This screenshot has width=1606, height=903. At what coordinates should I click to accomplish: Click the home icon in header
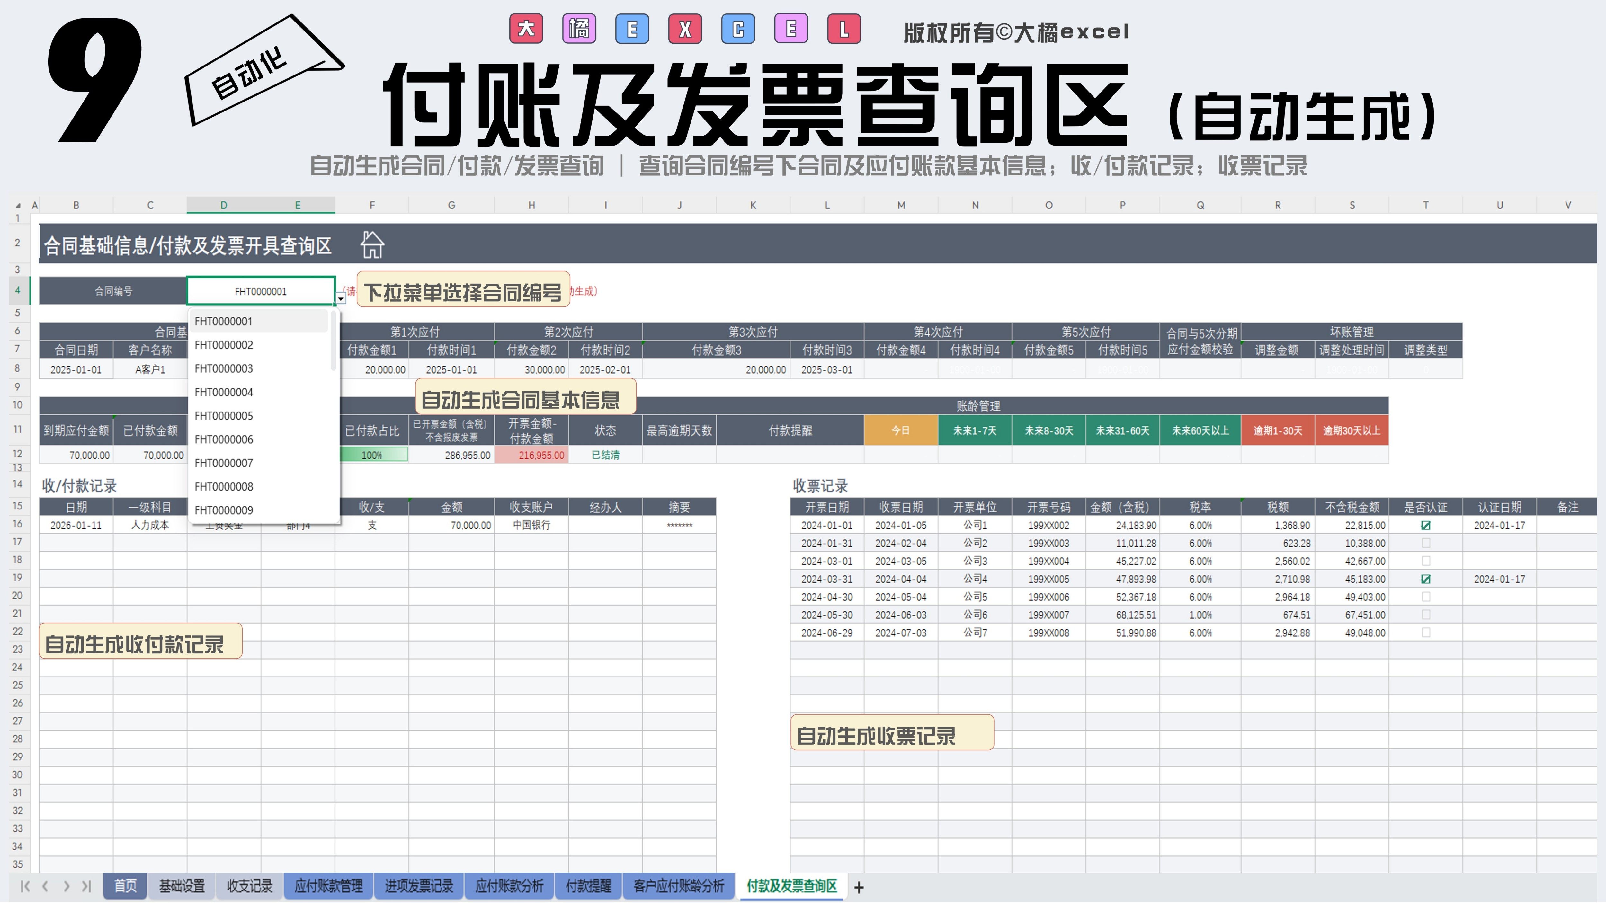372,244
